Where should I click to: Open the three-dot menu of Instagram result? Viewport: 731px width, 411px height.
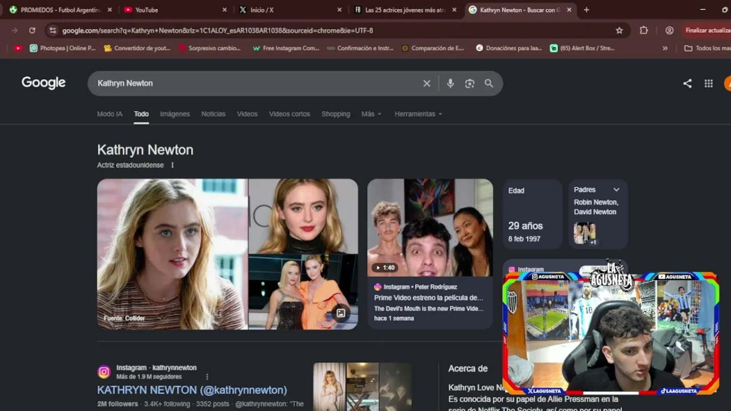pyautogui.click(x=207, y=377)
